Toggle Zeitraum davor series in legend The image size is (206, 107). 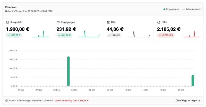tap(191, 9)
